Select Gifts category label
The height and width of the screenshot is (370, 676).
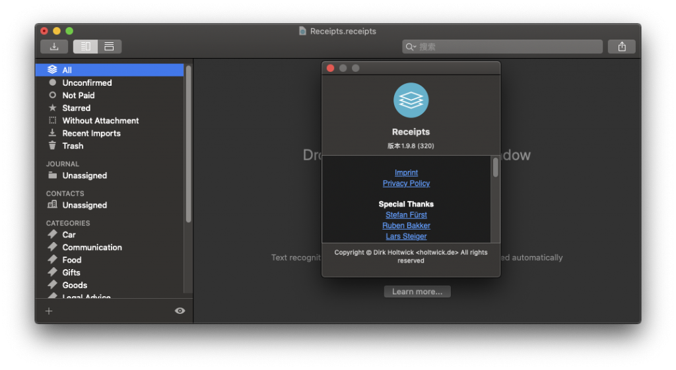71,272
